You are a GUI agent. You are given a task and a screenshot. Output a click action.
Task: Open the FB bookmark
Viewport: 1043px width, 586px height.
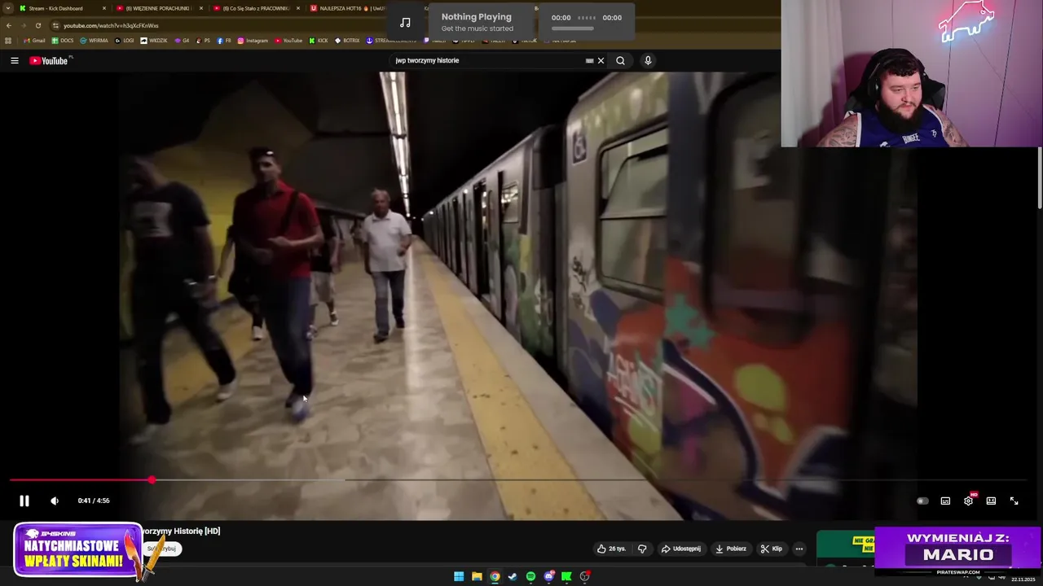[x=224, y=40]
